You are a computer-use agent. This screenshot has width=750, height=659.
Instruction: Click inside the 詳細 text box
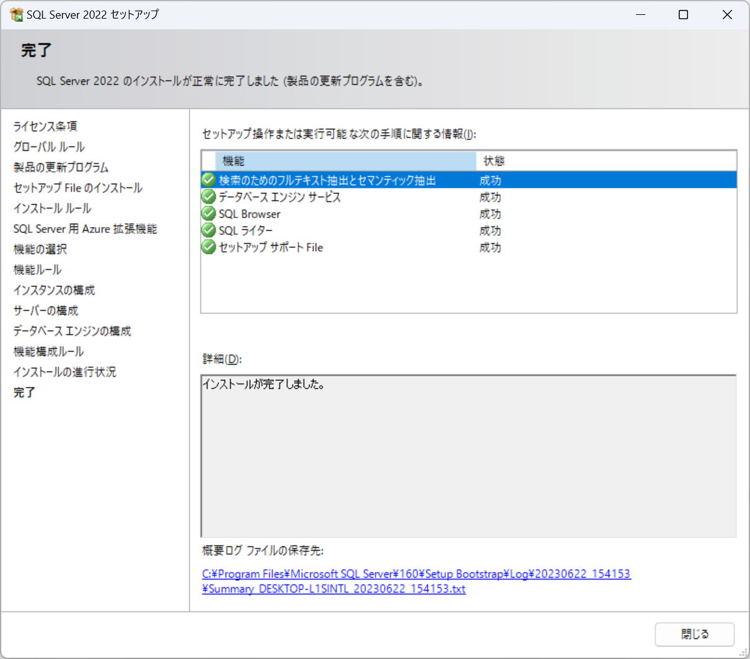pos(469,456)
